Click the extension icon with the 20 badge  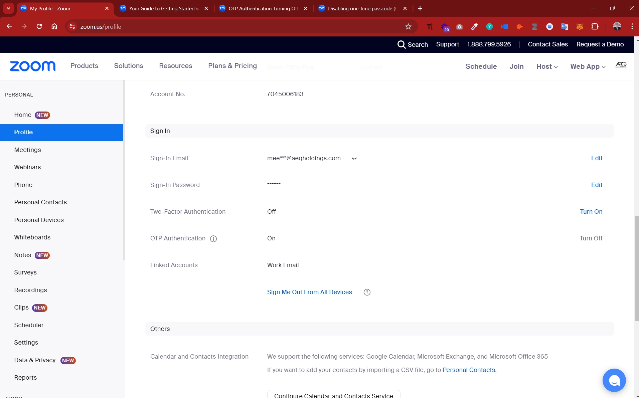[445, 27]
